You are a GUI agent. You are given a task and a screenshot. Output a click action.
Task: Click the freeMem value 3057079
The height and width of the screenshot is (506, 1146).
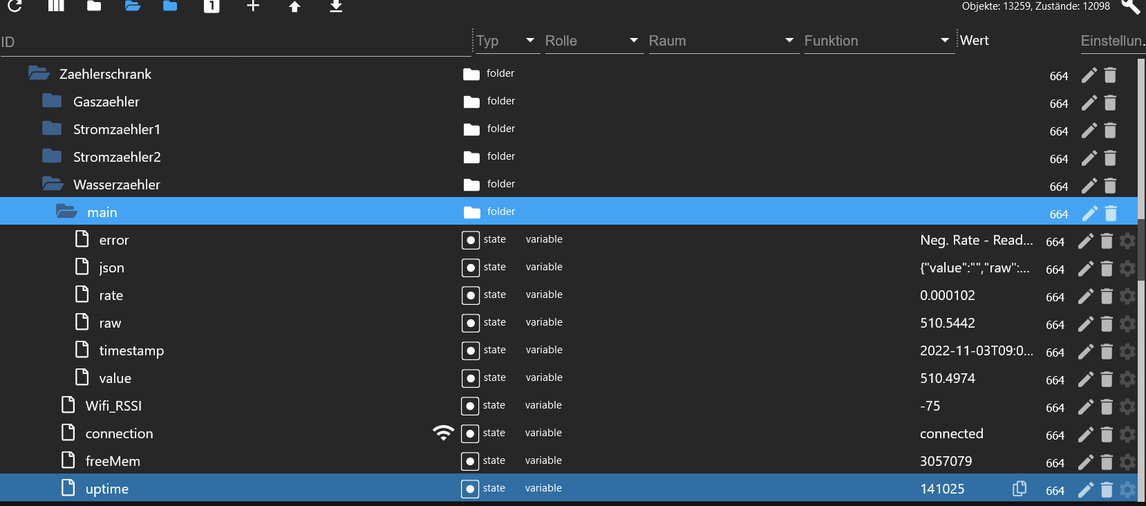pos(946,461)
